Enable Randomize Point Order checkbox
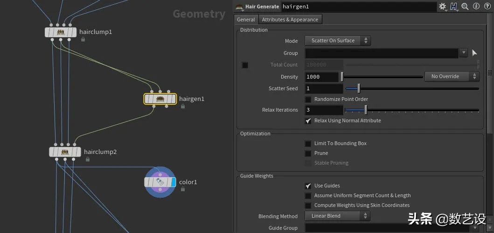 (308, 99)
